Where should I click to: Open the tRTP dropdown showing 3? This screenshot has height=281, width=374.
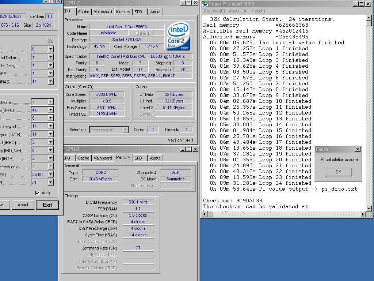(50, 158)
